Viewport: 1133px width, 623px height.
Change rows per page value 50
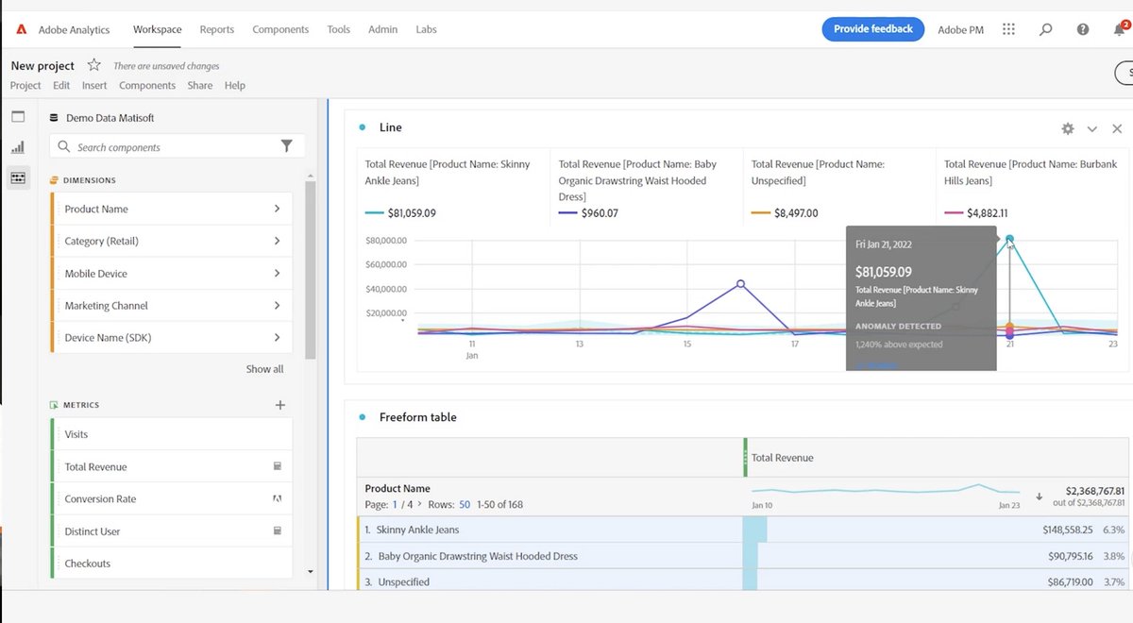(465, 504)
